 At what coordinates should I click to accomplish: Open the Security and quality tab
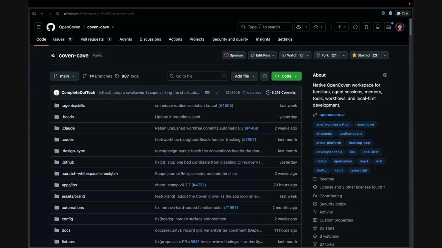230,39
